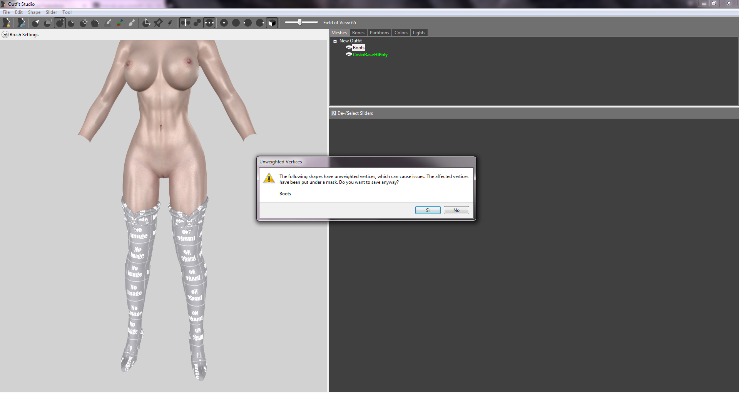The height and width of the screenshot is (393, 739).
Task: Close the Outfit Studio window
Action: pos(729,3)
